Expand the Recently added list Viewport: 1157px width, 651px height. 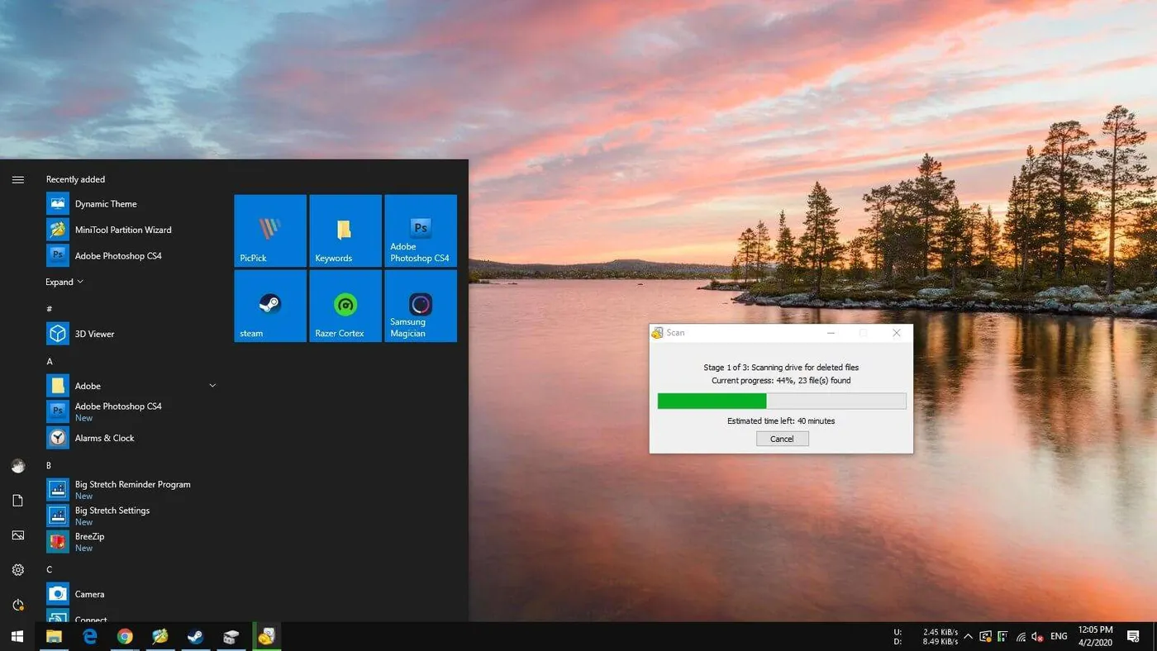(x=64, y=282)
